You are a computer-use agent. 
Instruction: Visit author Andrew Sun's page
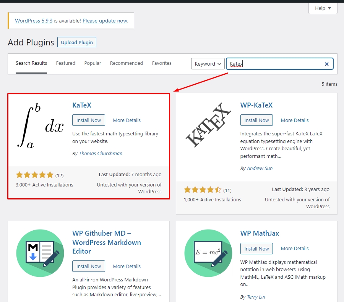pyautogui.click(x=260, y=169)
